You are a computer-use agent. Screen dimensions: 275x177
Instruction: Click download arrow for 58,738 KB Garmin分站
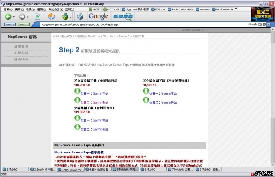point(146,100)
